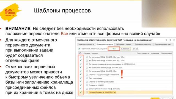
Task: Click the document icon of Акт о списании МЗ (52н, ред. 103н)
Action: tap(87, 57)
